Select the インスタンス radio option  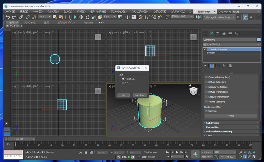click(x=123, y=79)
